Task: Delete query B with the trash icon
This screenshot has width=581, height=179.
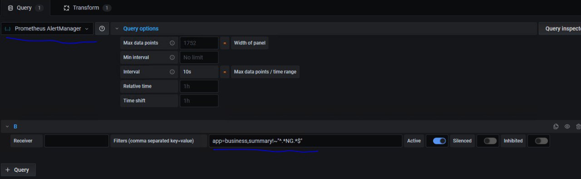Action: [578, 127]
